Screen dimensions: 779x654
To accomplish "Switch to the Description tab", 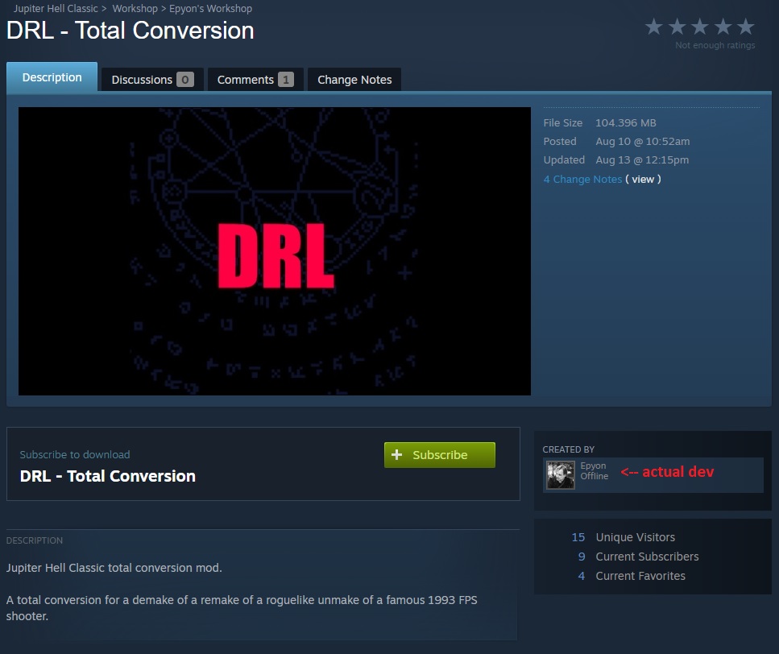I will (x=52, y=77).
